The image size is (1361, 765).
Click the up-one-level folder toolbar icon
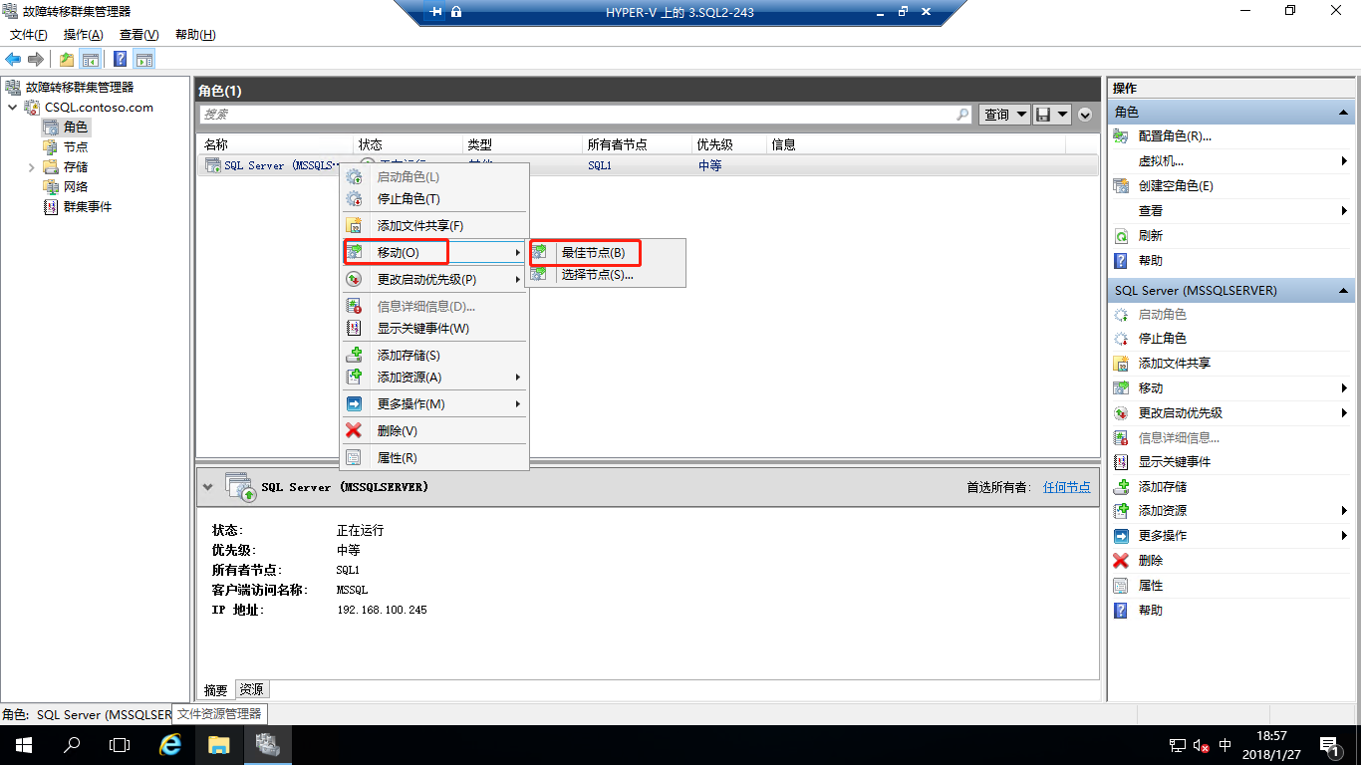(67, 59)
